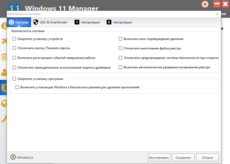Image resolution: width=230 pixels, height=164 pixels.
Task: Toggle Включить установщик Windows в безопасном режиме
Action: (x=17, y=87)
